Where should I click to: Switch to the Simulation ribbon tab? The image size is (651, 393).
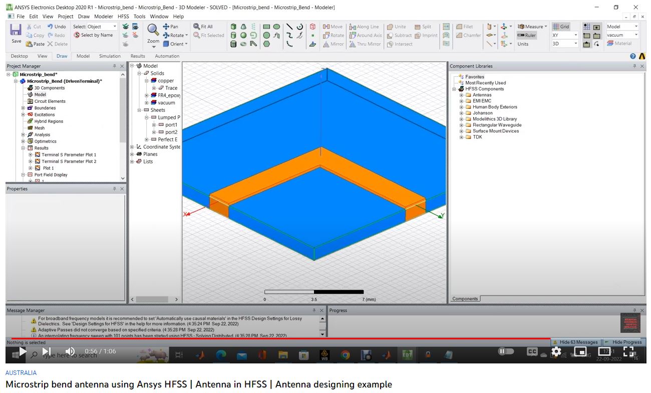coord(110,56)
